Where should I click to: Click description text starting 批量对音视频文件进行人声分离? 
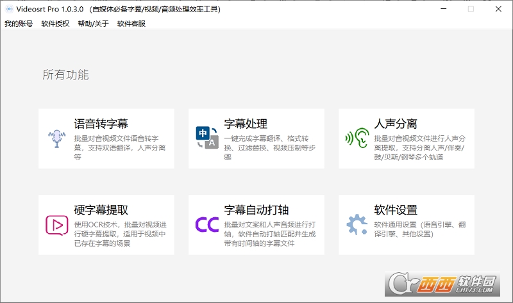click(420, 148)
